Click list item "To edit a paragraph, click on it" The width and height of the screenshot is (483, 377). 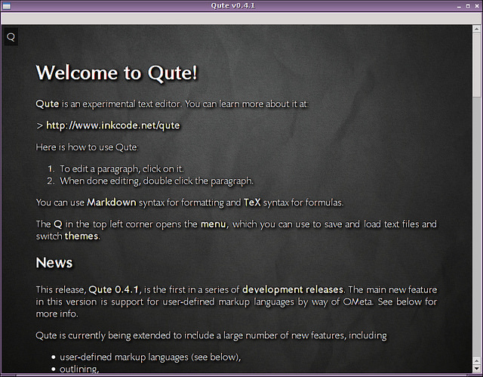click(122, 168)
